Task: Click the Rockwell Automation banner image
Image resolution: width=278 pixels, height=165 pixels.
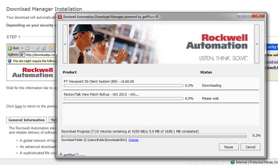Action: pyautogui.click(x=161, y=44)
